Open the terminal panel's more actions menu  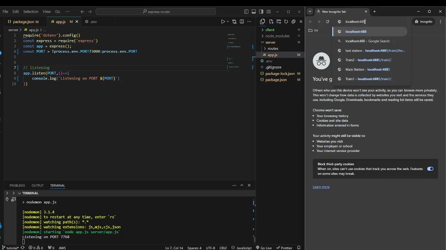coord(234,185)
